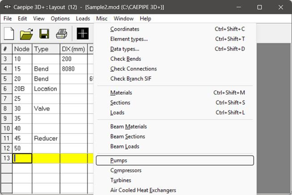Open Materials from the Misc menu
The width and height of the screenshot is (292, 195).
175,92
